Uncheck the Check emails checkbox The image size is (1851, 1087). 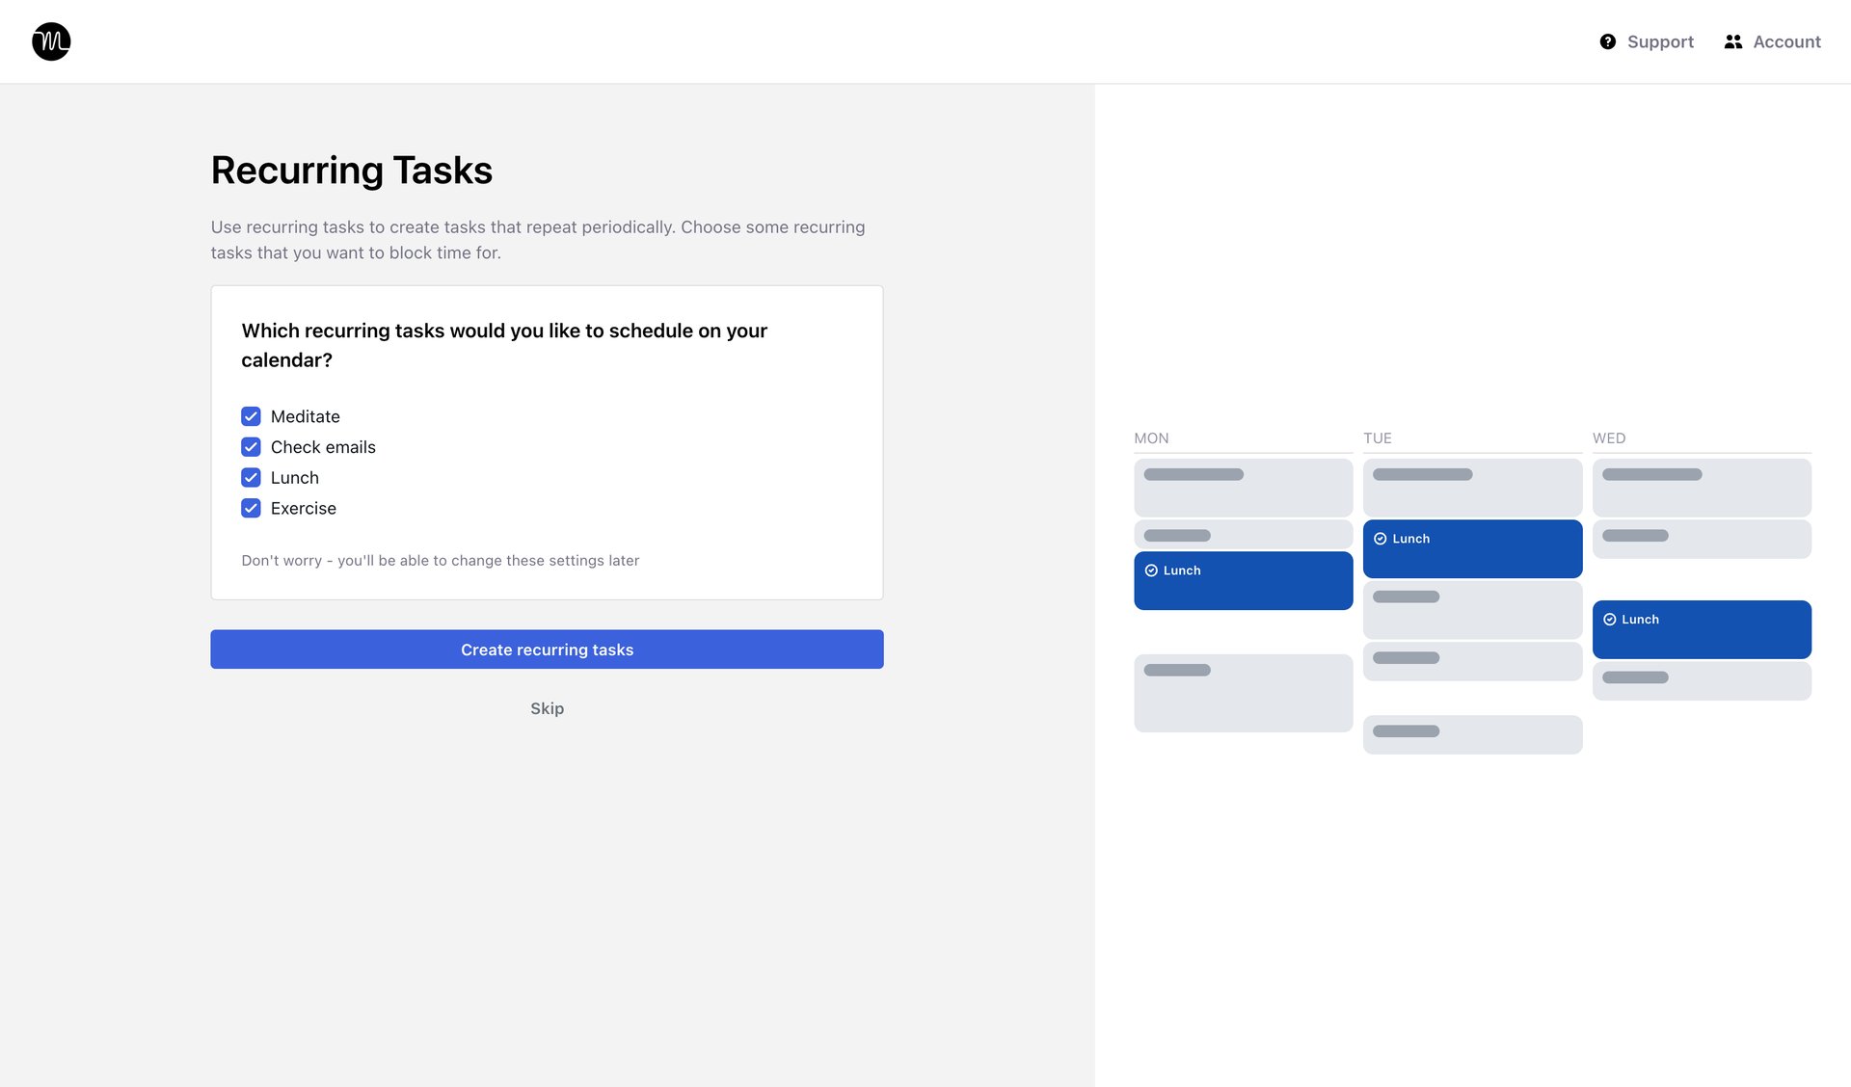click(251, 447)
